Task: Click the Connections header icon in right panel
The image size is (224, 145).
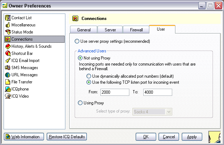Action: point(75,19)
